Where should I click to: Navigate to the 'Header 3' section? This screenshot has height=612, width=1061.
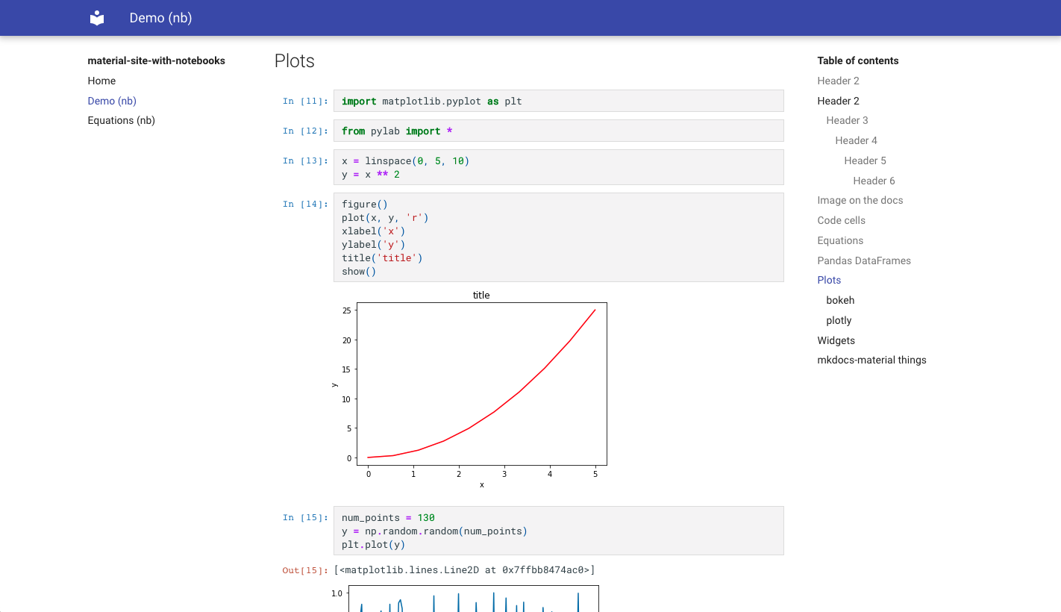(847, 120)
